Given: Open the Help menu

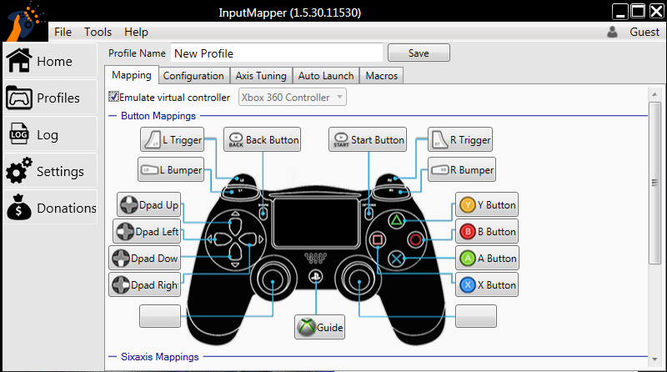Looking at the screenshot, I should [136, 32].
